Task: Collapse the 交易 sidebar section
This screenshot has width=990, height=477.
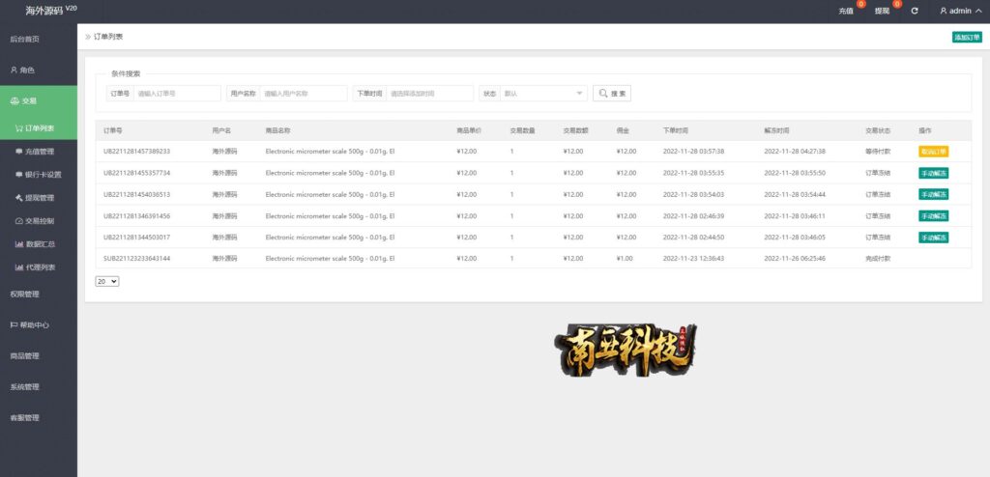Action: tap(39, 101)
